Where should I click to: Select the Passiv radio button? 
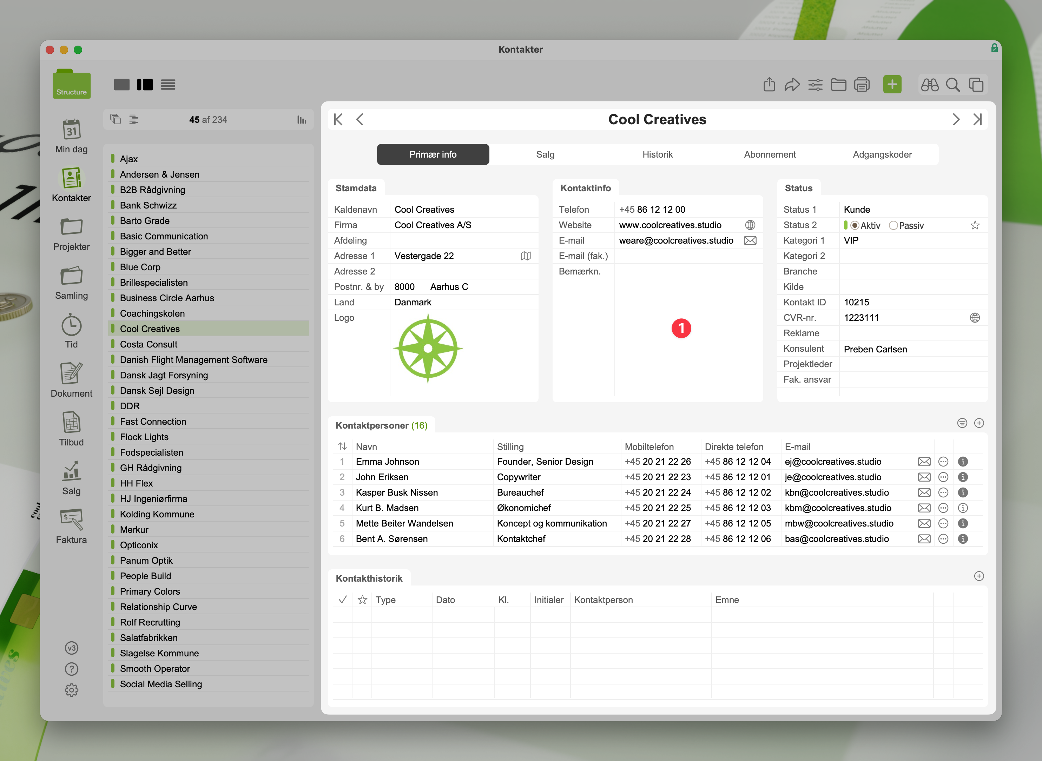click(x=893, y=226)
